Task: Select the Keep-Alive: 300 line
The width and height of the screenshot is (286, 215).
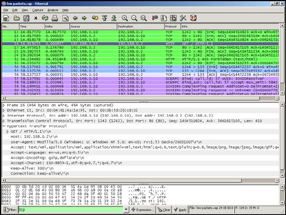Action: [x=32, y=168]
